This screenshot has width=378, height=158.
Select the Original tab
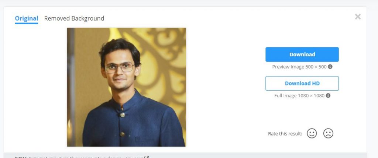pos(27,18)
